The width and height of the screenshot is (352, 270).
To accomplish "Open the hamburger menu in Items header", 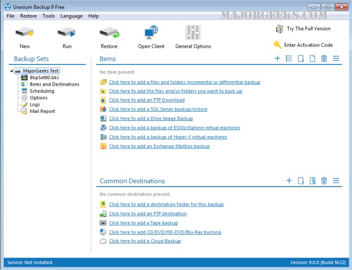I will tap(336, 59).
